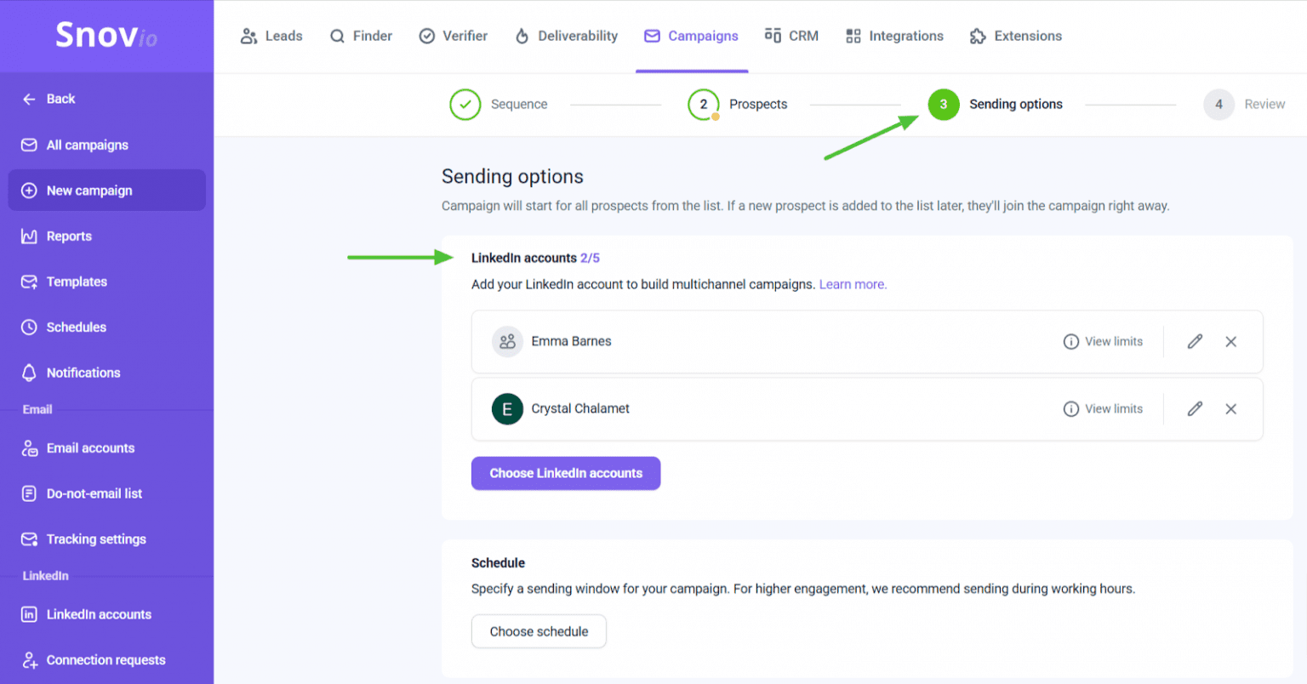Viewport: 1307px width, 684px height.
Task: Open Connection requests settings
Action: coord(106,660)
